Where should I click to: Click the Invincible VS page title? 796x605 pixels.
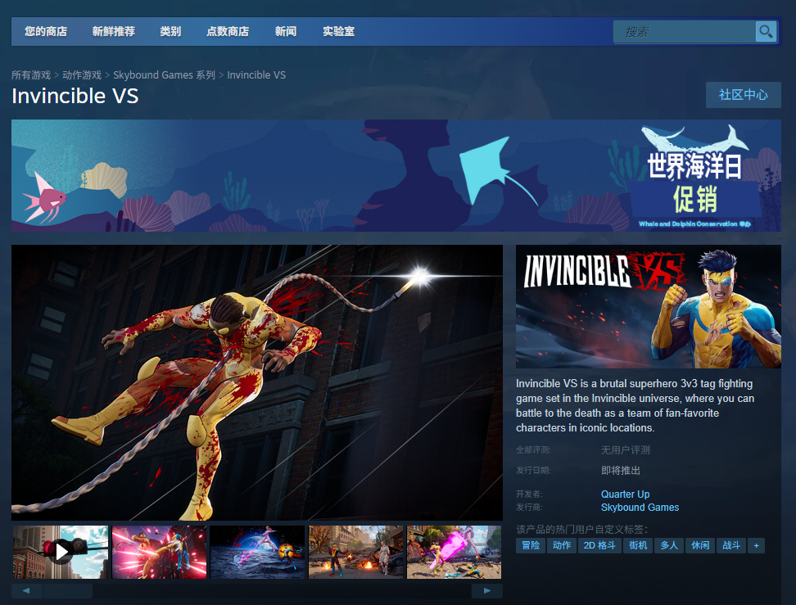click(x=75, y=96)
